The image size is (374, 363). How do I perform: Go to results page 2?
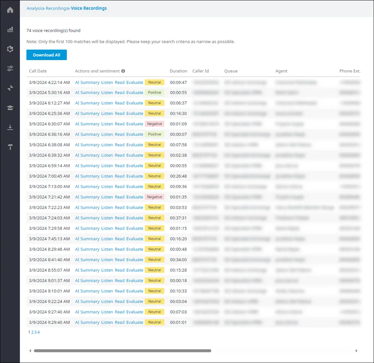pyautogui.click(x=33, y=332)
